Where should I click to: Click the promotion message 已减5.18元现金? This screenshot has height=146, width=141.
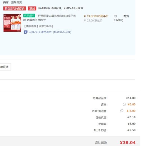pyautogui.click(x=74, y=8)
